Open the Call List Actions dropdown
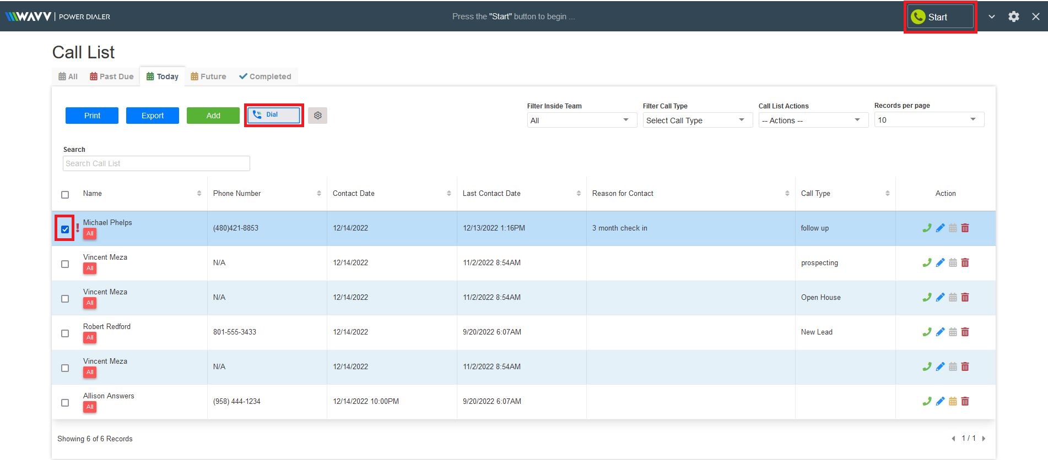The height and width of the screenshot is (460, 1048). pyautogui.click(x=813, y=120)
